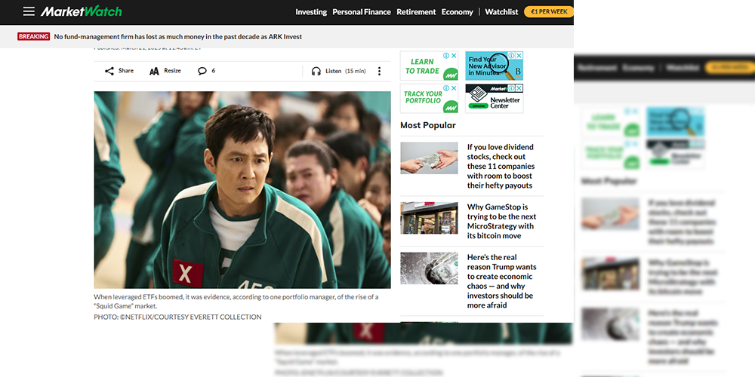Click the €1 Per Week subscribe button
Screen dimensions: 755x377
(549, 11)
